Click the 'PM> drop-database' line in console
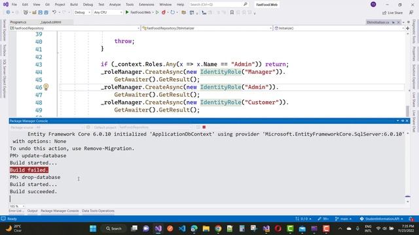Viewport: 419px width, 235px height. (35, 177)
